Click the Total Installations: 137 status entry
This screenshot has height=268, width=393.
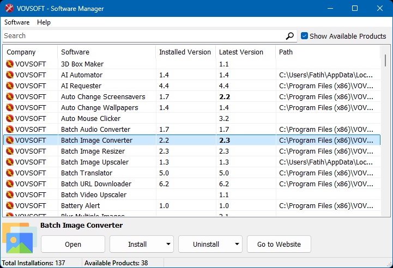pos(33,263)
